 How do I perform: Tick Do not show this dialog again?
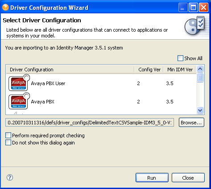[8, 143]
